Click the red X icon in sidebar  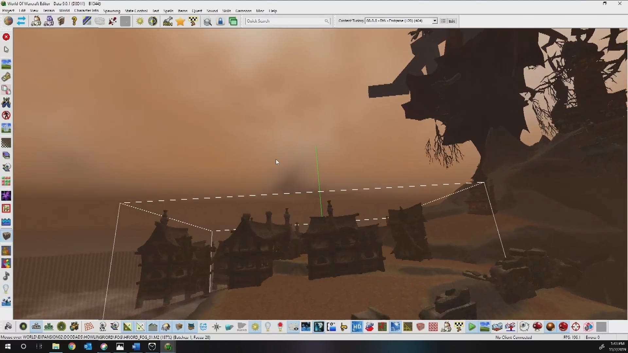(6, 37)
